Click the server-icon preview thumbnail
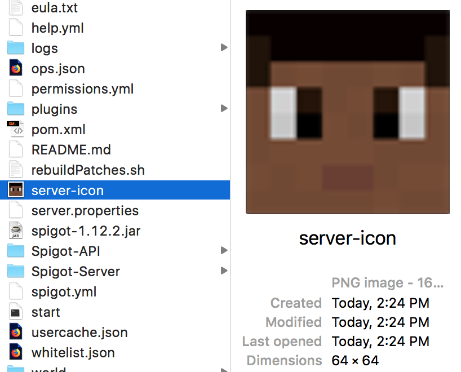461x372 pixels. (347, 111)
